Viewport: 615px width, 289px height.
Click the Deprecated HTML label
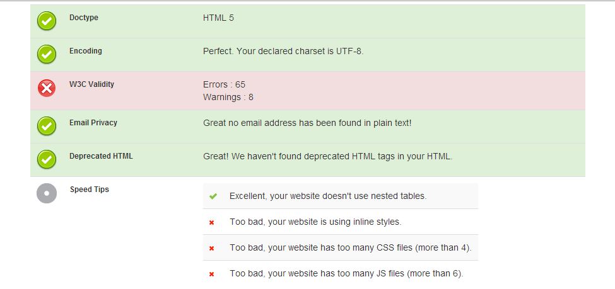click(101, 156)
